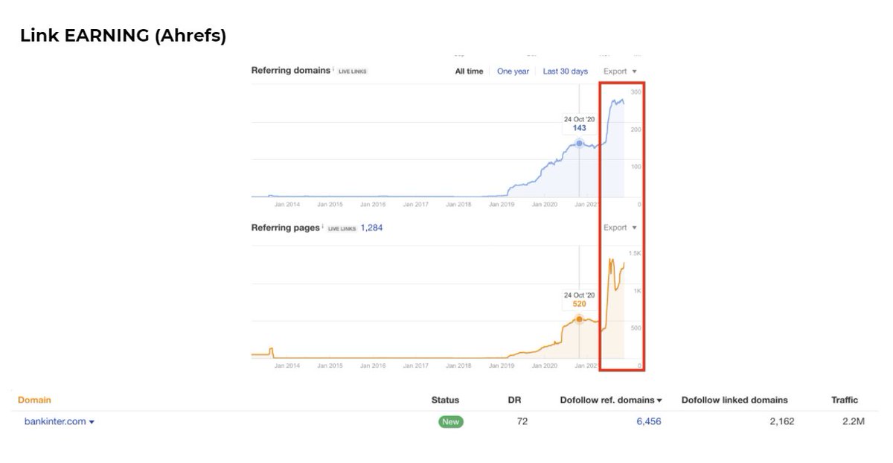Click the Status column header
893x463 pixels.
click(445, 400)
